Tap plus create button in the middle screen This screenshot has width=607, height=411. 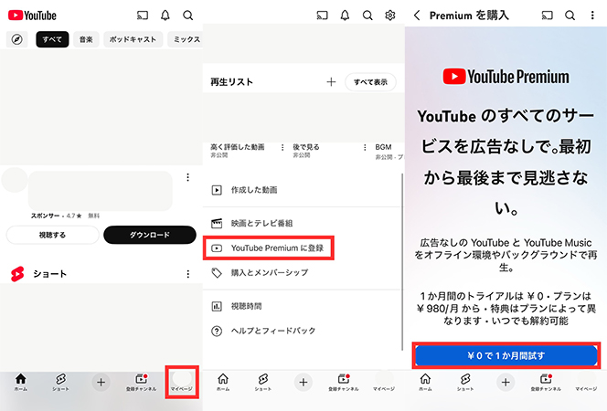[x=303, y=383]
